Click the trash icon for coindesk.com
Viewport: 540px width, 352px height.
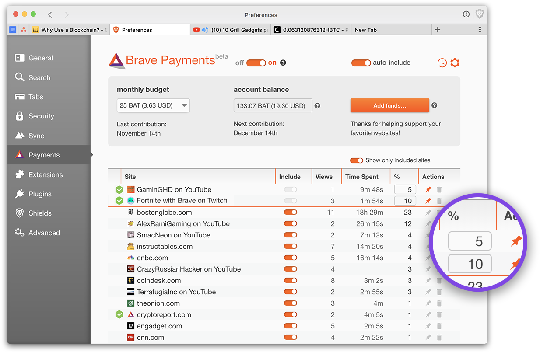point(439,280)
